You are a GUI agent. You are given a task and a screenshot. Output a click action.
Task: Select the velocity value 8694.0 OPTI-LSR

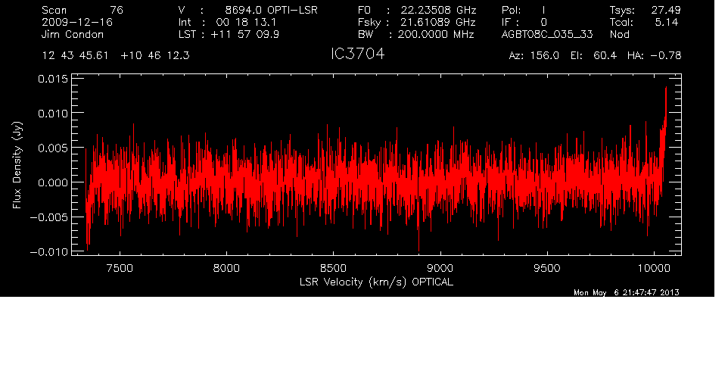(x=271, y=10)
